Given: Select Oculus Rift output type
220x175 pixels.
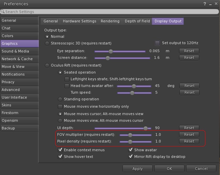Looking at the screenshot, I should pyautogui.click(x=47, y=65).
